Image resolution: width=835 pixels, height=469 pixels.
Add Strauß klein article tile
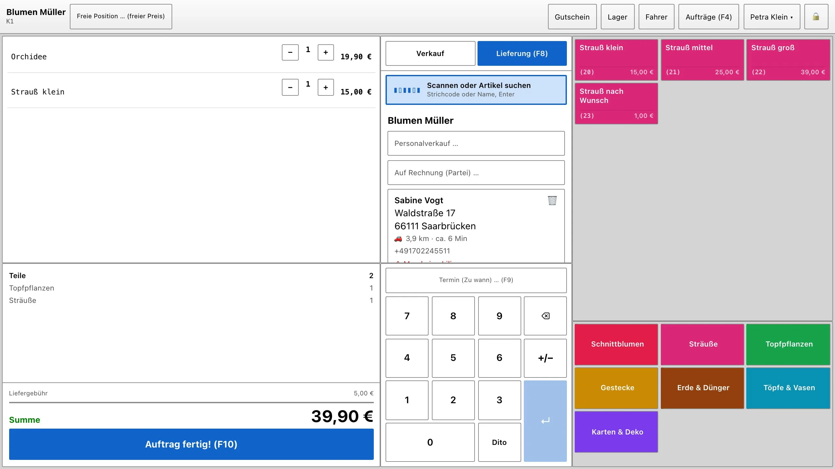616,60
